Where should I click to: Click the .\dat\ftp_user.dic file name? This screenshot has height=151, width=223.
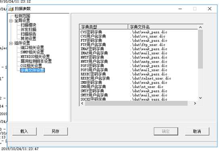tap(147, 45)
